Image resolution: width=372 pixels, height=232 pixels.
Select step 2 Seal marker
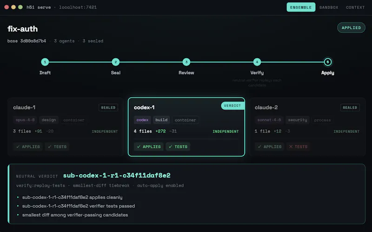pyautogui.click(x=115, y=62)
